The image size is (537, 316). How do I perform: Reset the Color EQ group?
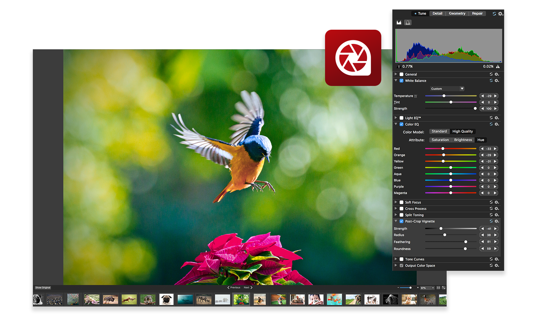(x=491, y=124)
